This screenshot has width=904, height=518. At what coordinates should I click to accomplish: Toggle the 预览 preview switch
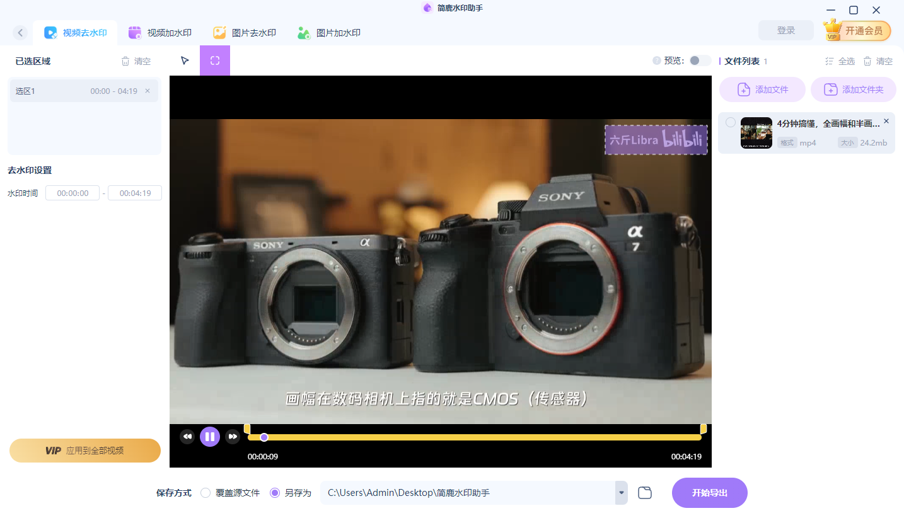699,60
